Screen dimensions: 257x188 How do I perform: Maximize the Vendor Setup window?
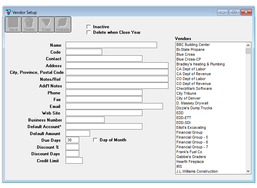pos(234,12)
